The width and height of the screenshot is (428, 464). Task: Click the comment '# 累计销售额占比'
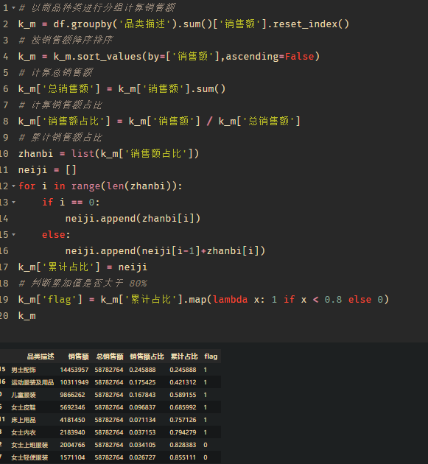coord(60,137)
